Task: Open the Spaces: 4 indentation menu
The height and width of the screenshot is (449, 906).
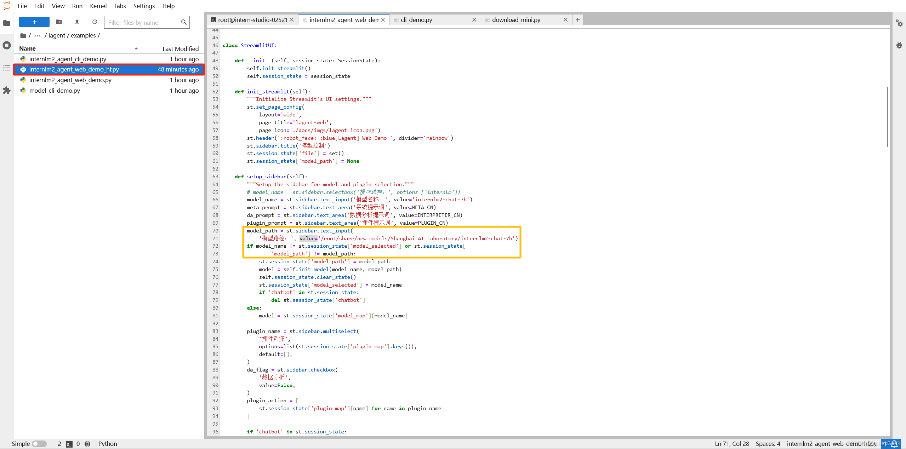Action: click(x=768, y=444)
